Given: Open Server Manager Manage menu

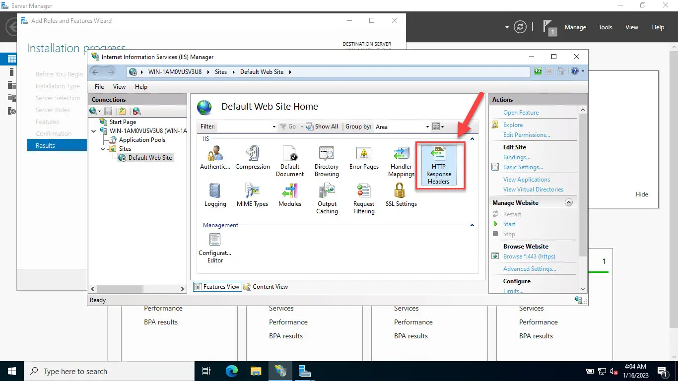Looking at the screenshot, I should point(575,27).
